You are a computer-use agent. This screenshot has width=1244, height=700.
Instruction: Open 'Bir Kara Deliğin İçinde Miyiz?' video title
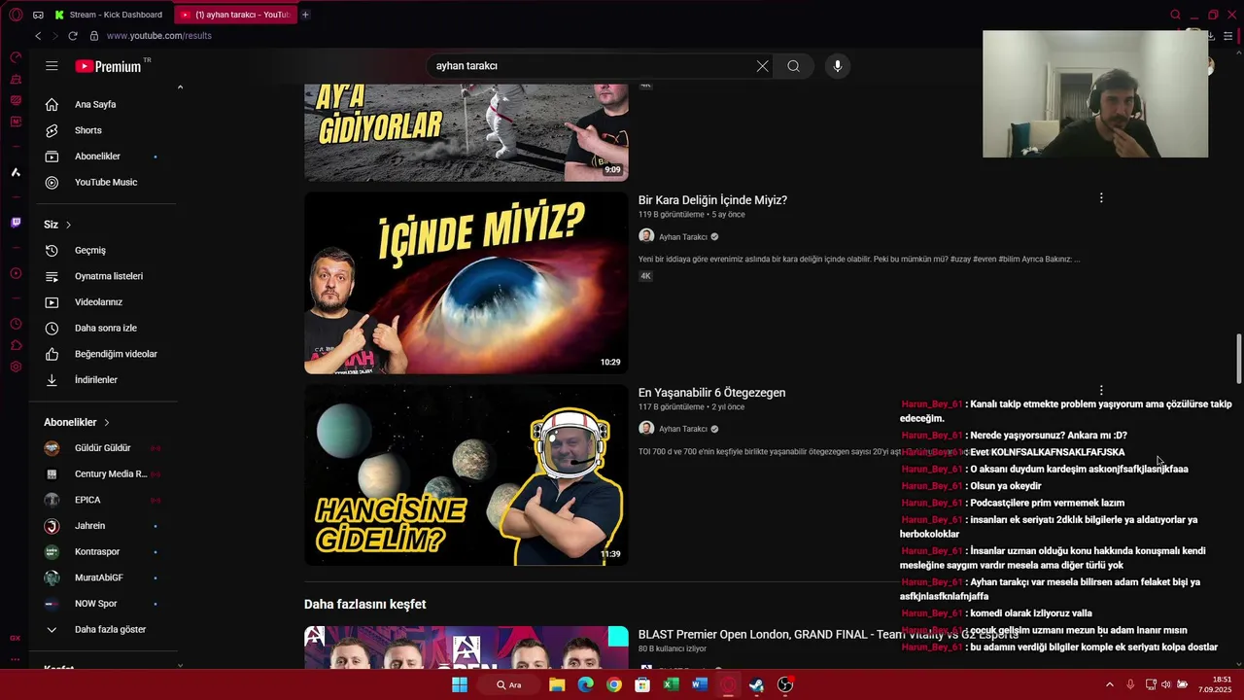pos(712,200)
